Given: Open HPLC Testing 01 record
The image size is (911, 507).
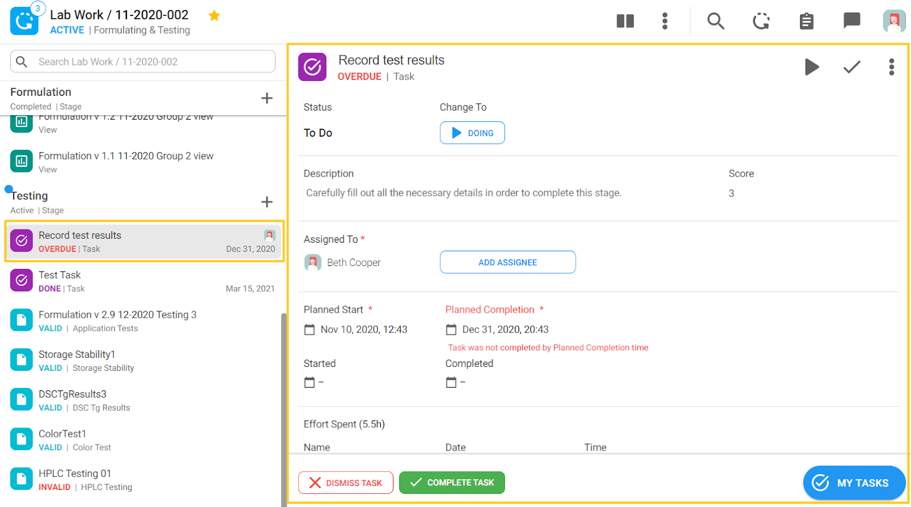Looking at the screenshot, I should coord(143,480).
